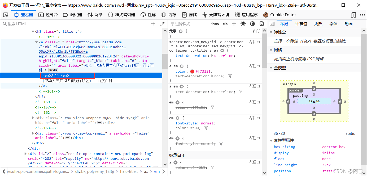This screenshot has height=176, width=367.
Task: Click the event badge on the link node
Action: click(x=53, y=70)
